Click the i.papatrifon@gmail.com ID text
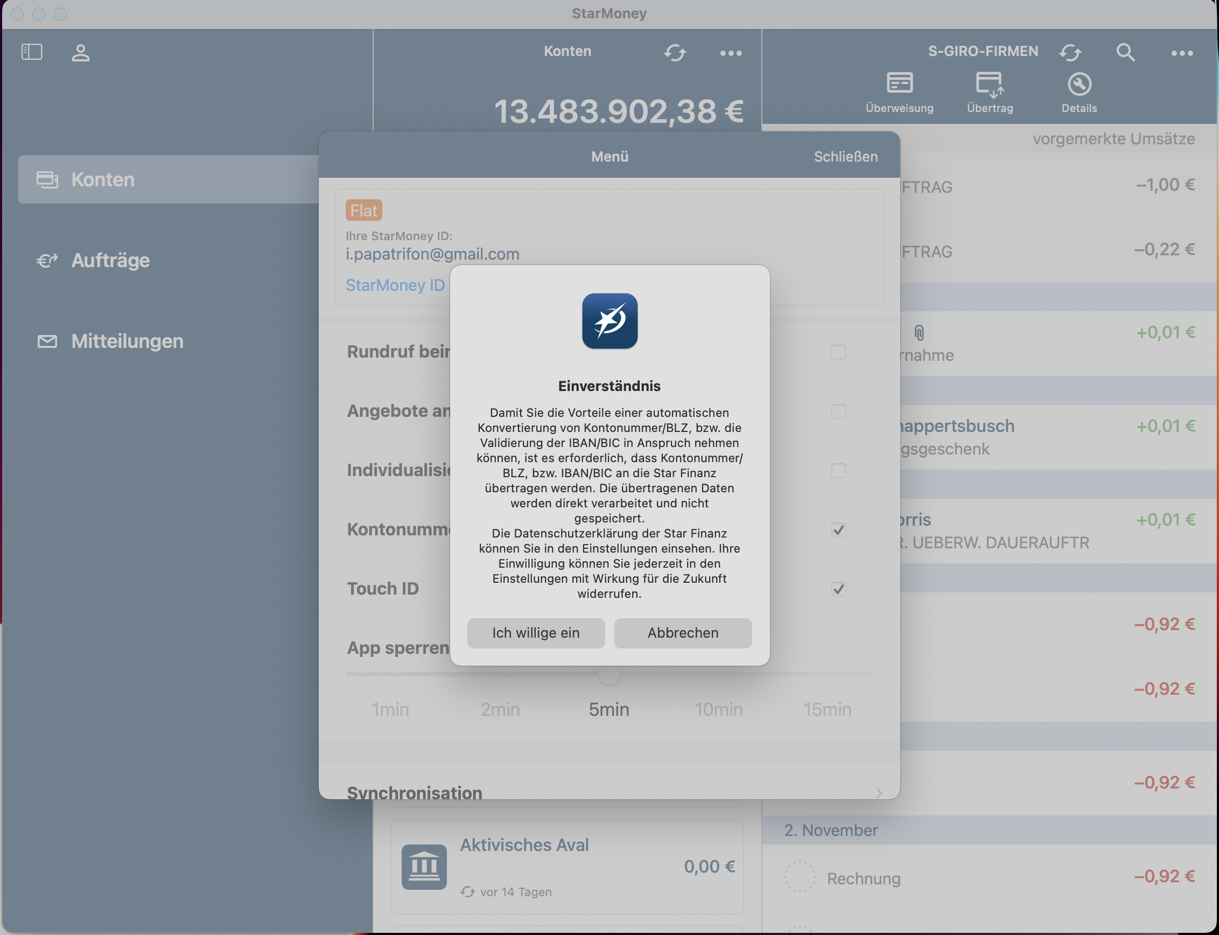This screenshot has width=1219, height=935. tap(432, 254)
